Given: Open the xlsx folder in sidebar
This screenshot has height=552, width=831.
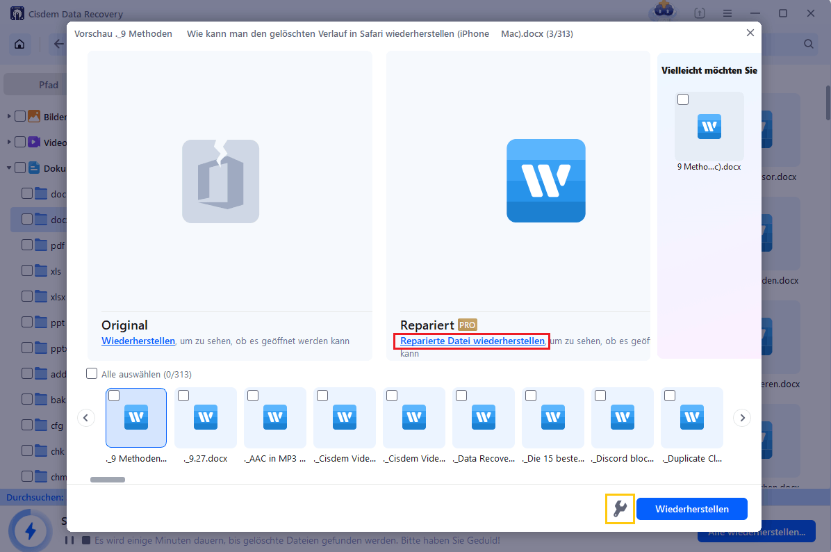Looking at the screenshot, I should [x=58, y=297].
